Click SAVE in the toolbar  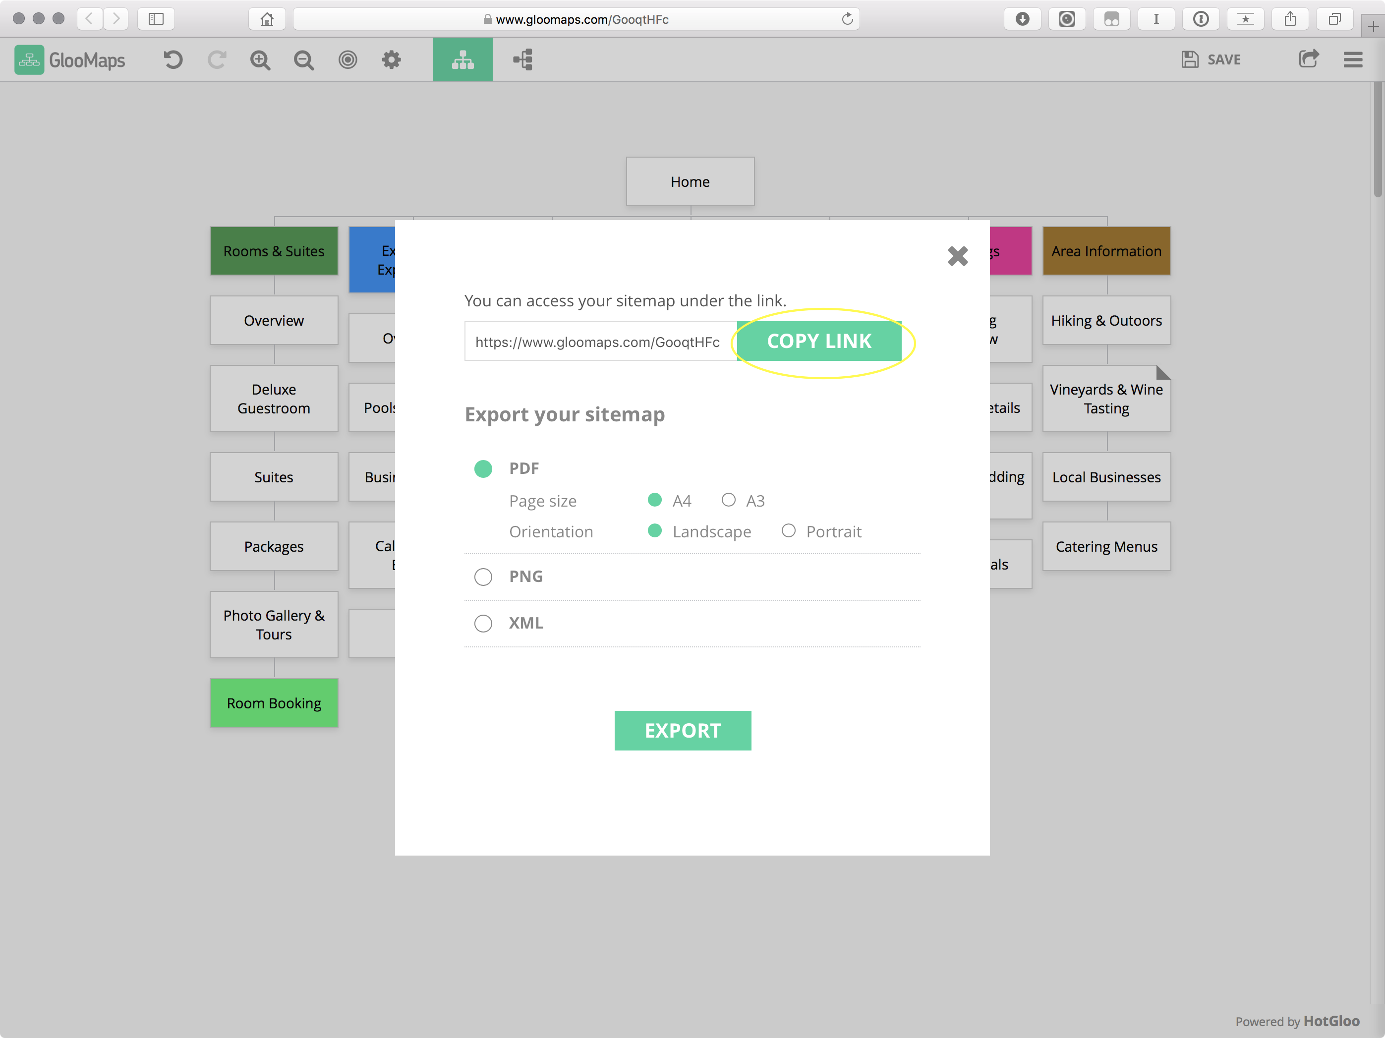click(x=1211, y=60)
